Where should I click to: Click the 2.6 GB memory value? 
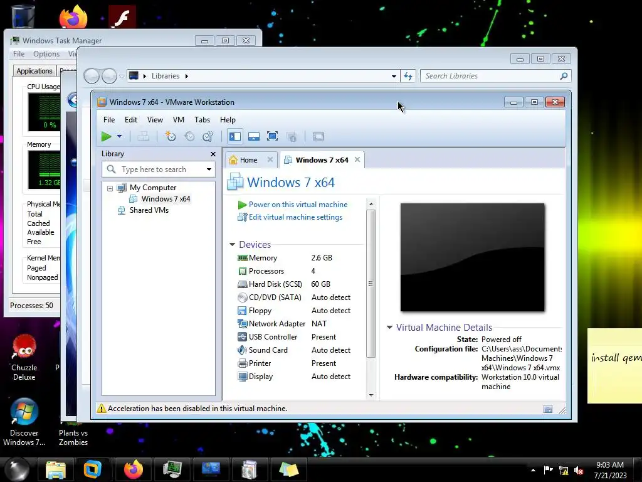(x=322, y=258)
